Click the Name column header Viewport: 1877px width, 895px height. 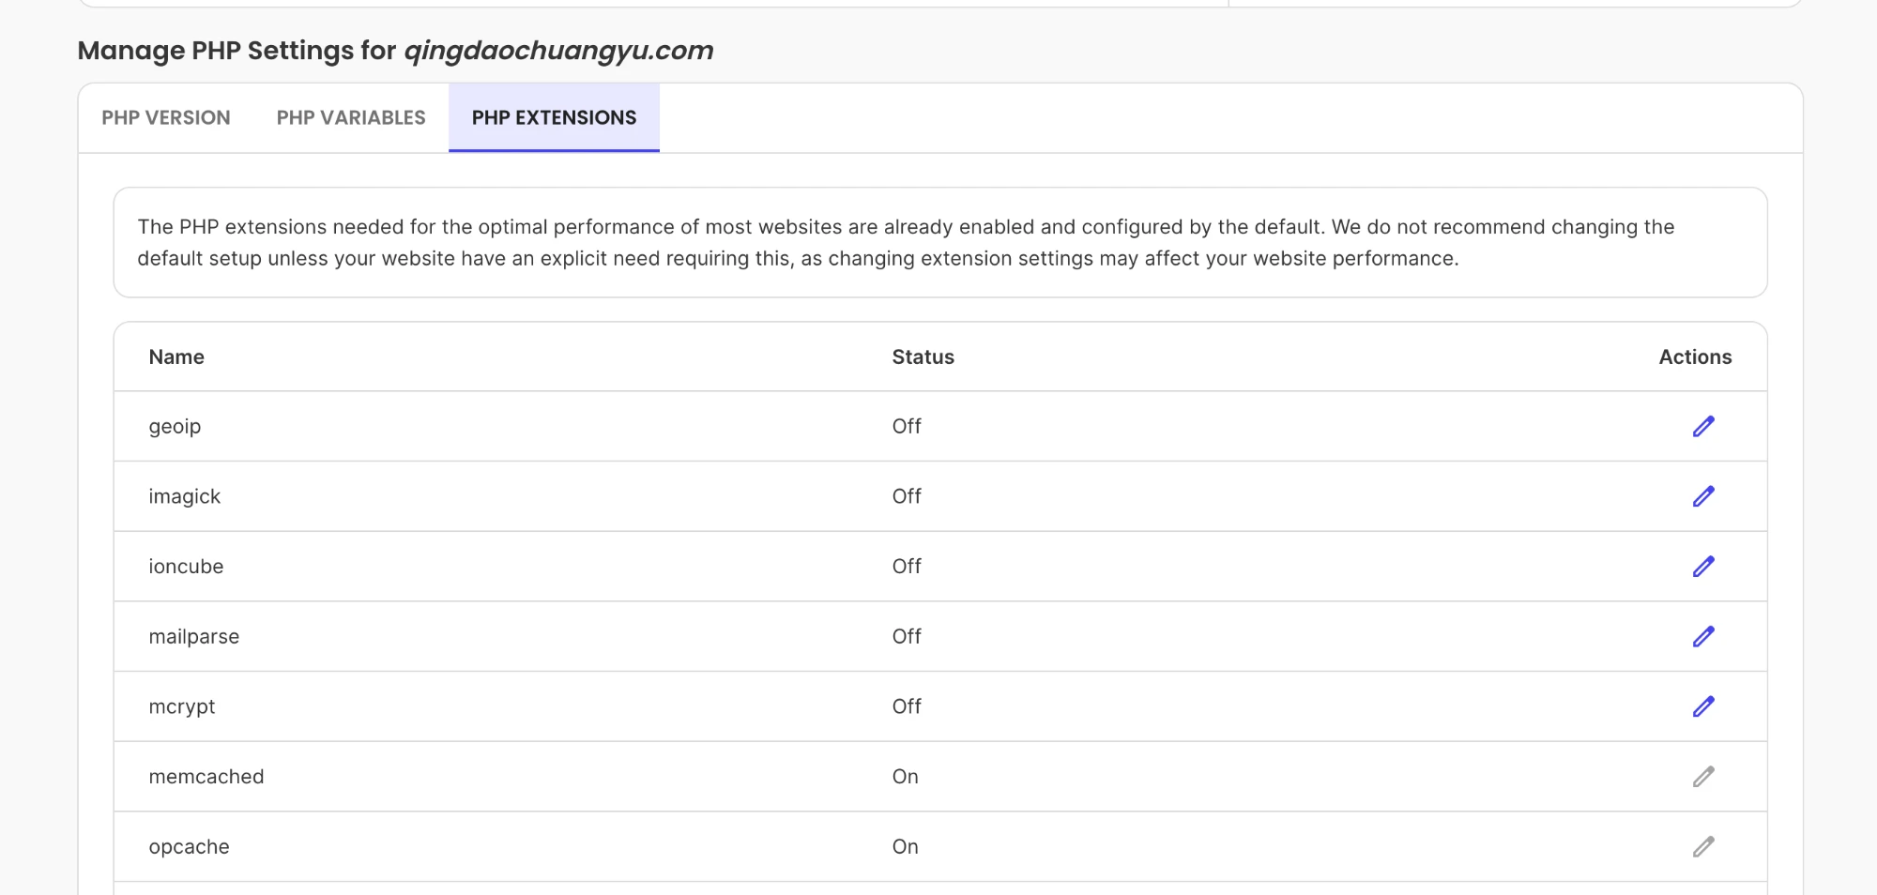[176, 356]
